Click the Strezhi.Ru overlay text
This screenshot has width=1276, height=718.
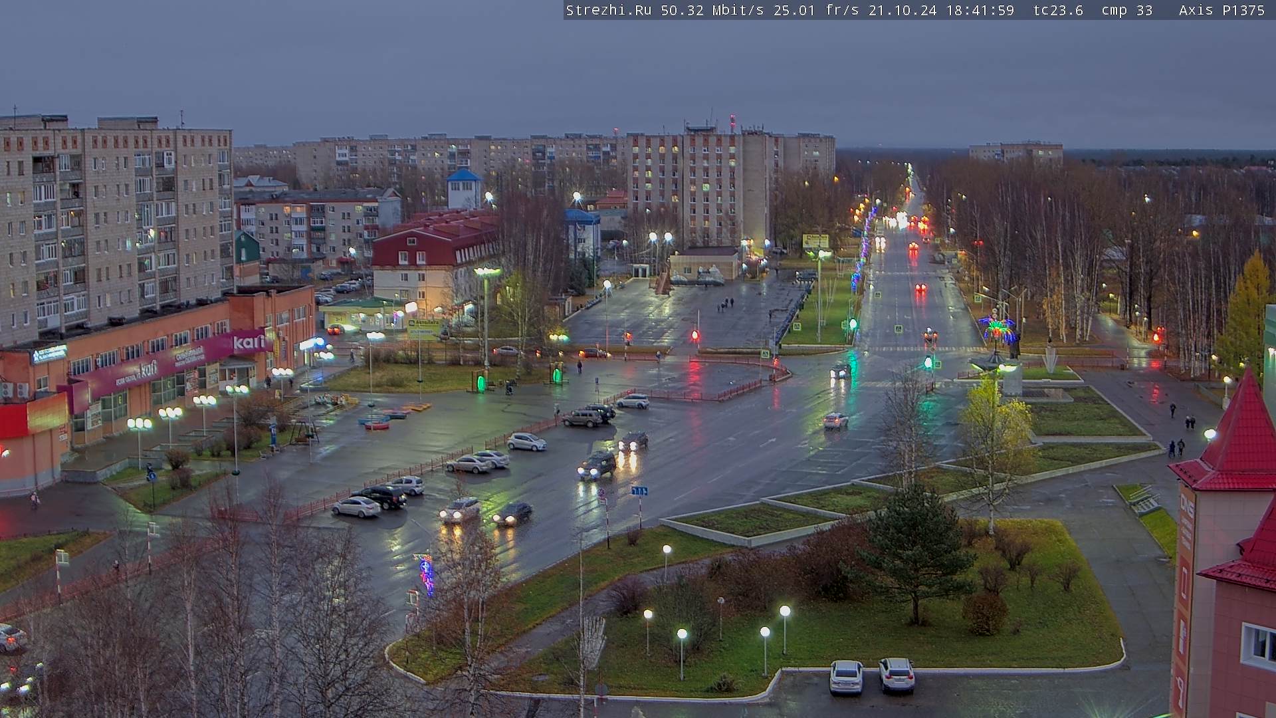[609, 10]
